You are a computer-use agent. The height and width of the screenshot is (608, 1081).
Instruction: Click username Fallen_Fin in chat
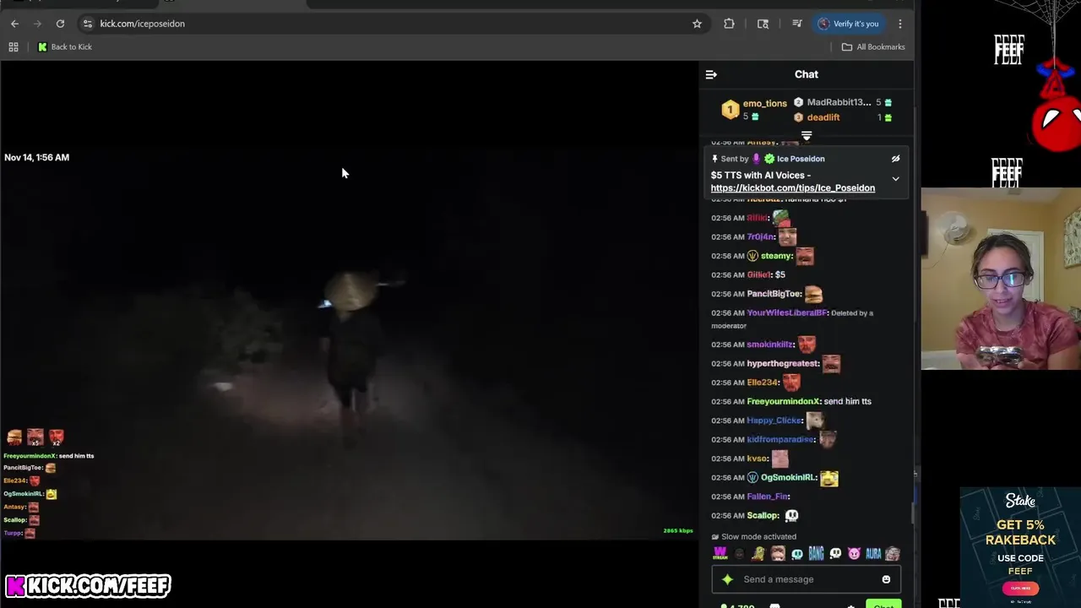click(769, 497)
